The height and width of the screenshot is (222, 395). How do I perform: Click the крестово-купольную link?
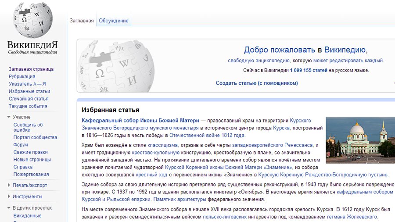pos(156,153)
